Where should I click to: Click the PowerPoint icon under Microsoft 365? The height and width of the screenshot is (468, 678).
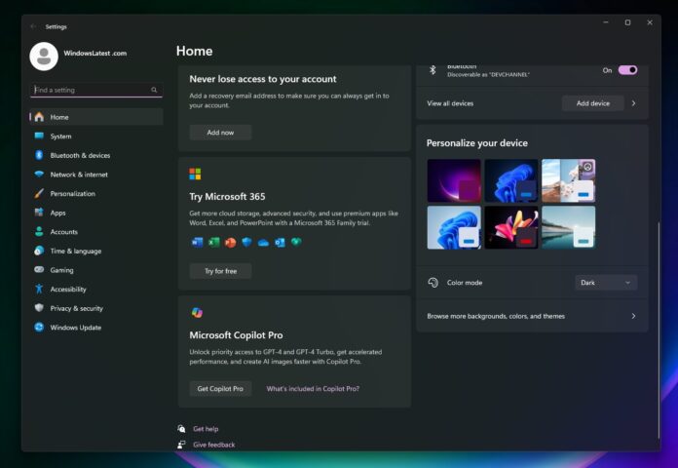[230, 242]
